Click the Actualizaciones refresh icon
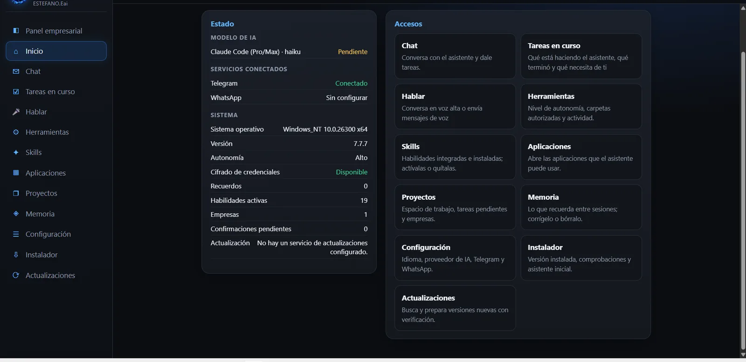This screenshot has width=746, height=362. (16, 275)
